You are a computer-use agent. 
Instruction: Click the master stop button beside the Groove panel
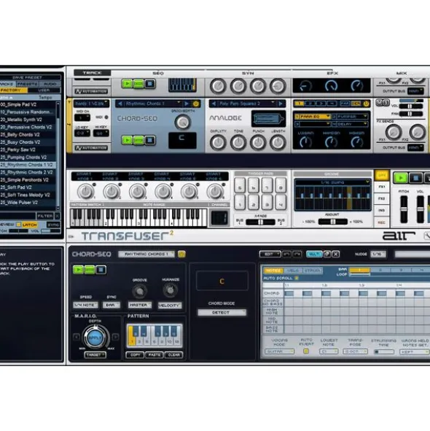click(x=415, y=178)
